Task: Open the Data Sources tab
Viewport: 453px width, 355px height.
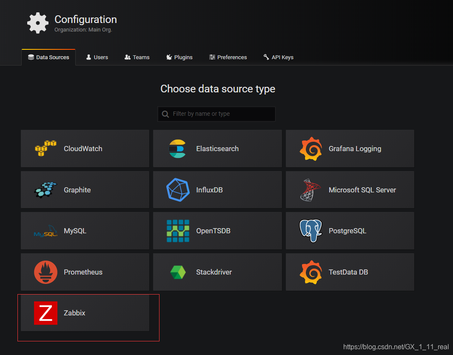Action: click(48, 57)
